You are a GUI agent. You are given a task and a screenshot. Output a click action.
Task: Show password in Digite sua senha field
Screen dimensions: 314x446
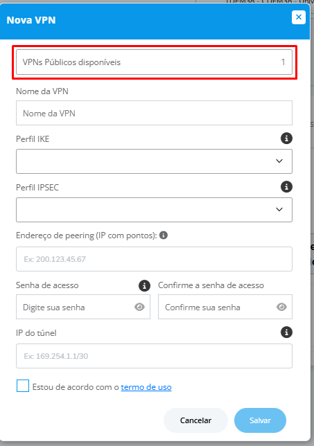tap(139, 307)
